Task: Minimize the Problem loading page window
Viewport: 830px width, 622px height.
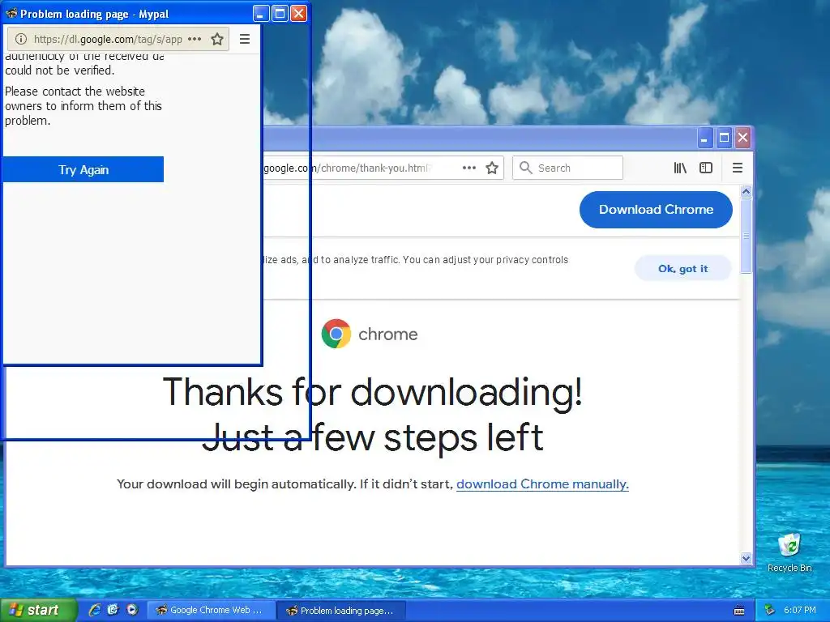Action: [260, 13]
